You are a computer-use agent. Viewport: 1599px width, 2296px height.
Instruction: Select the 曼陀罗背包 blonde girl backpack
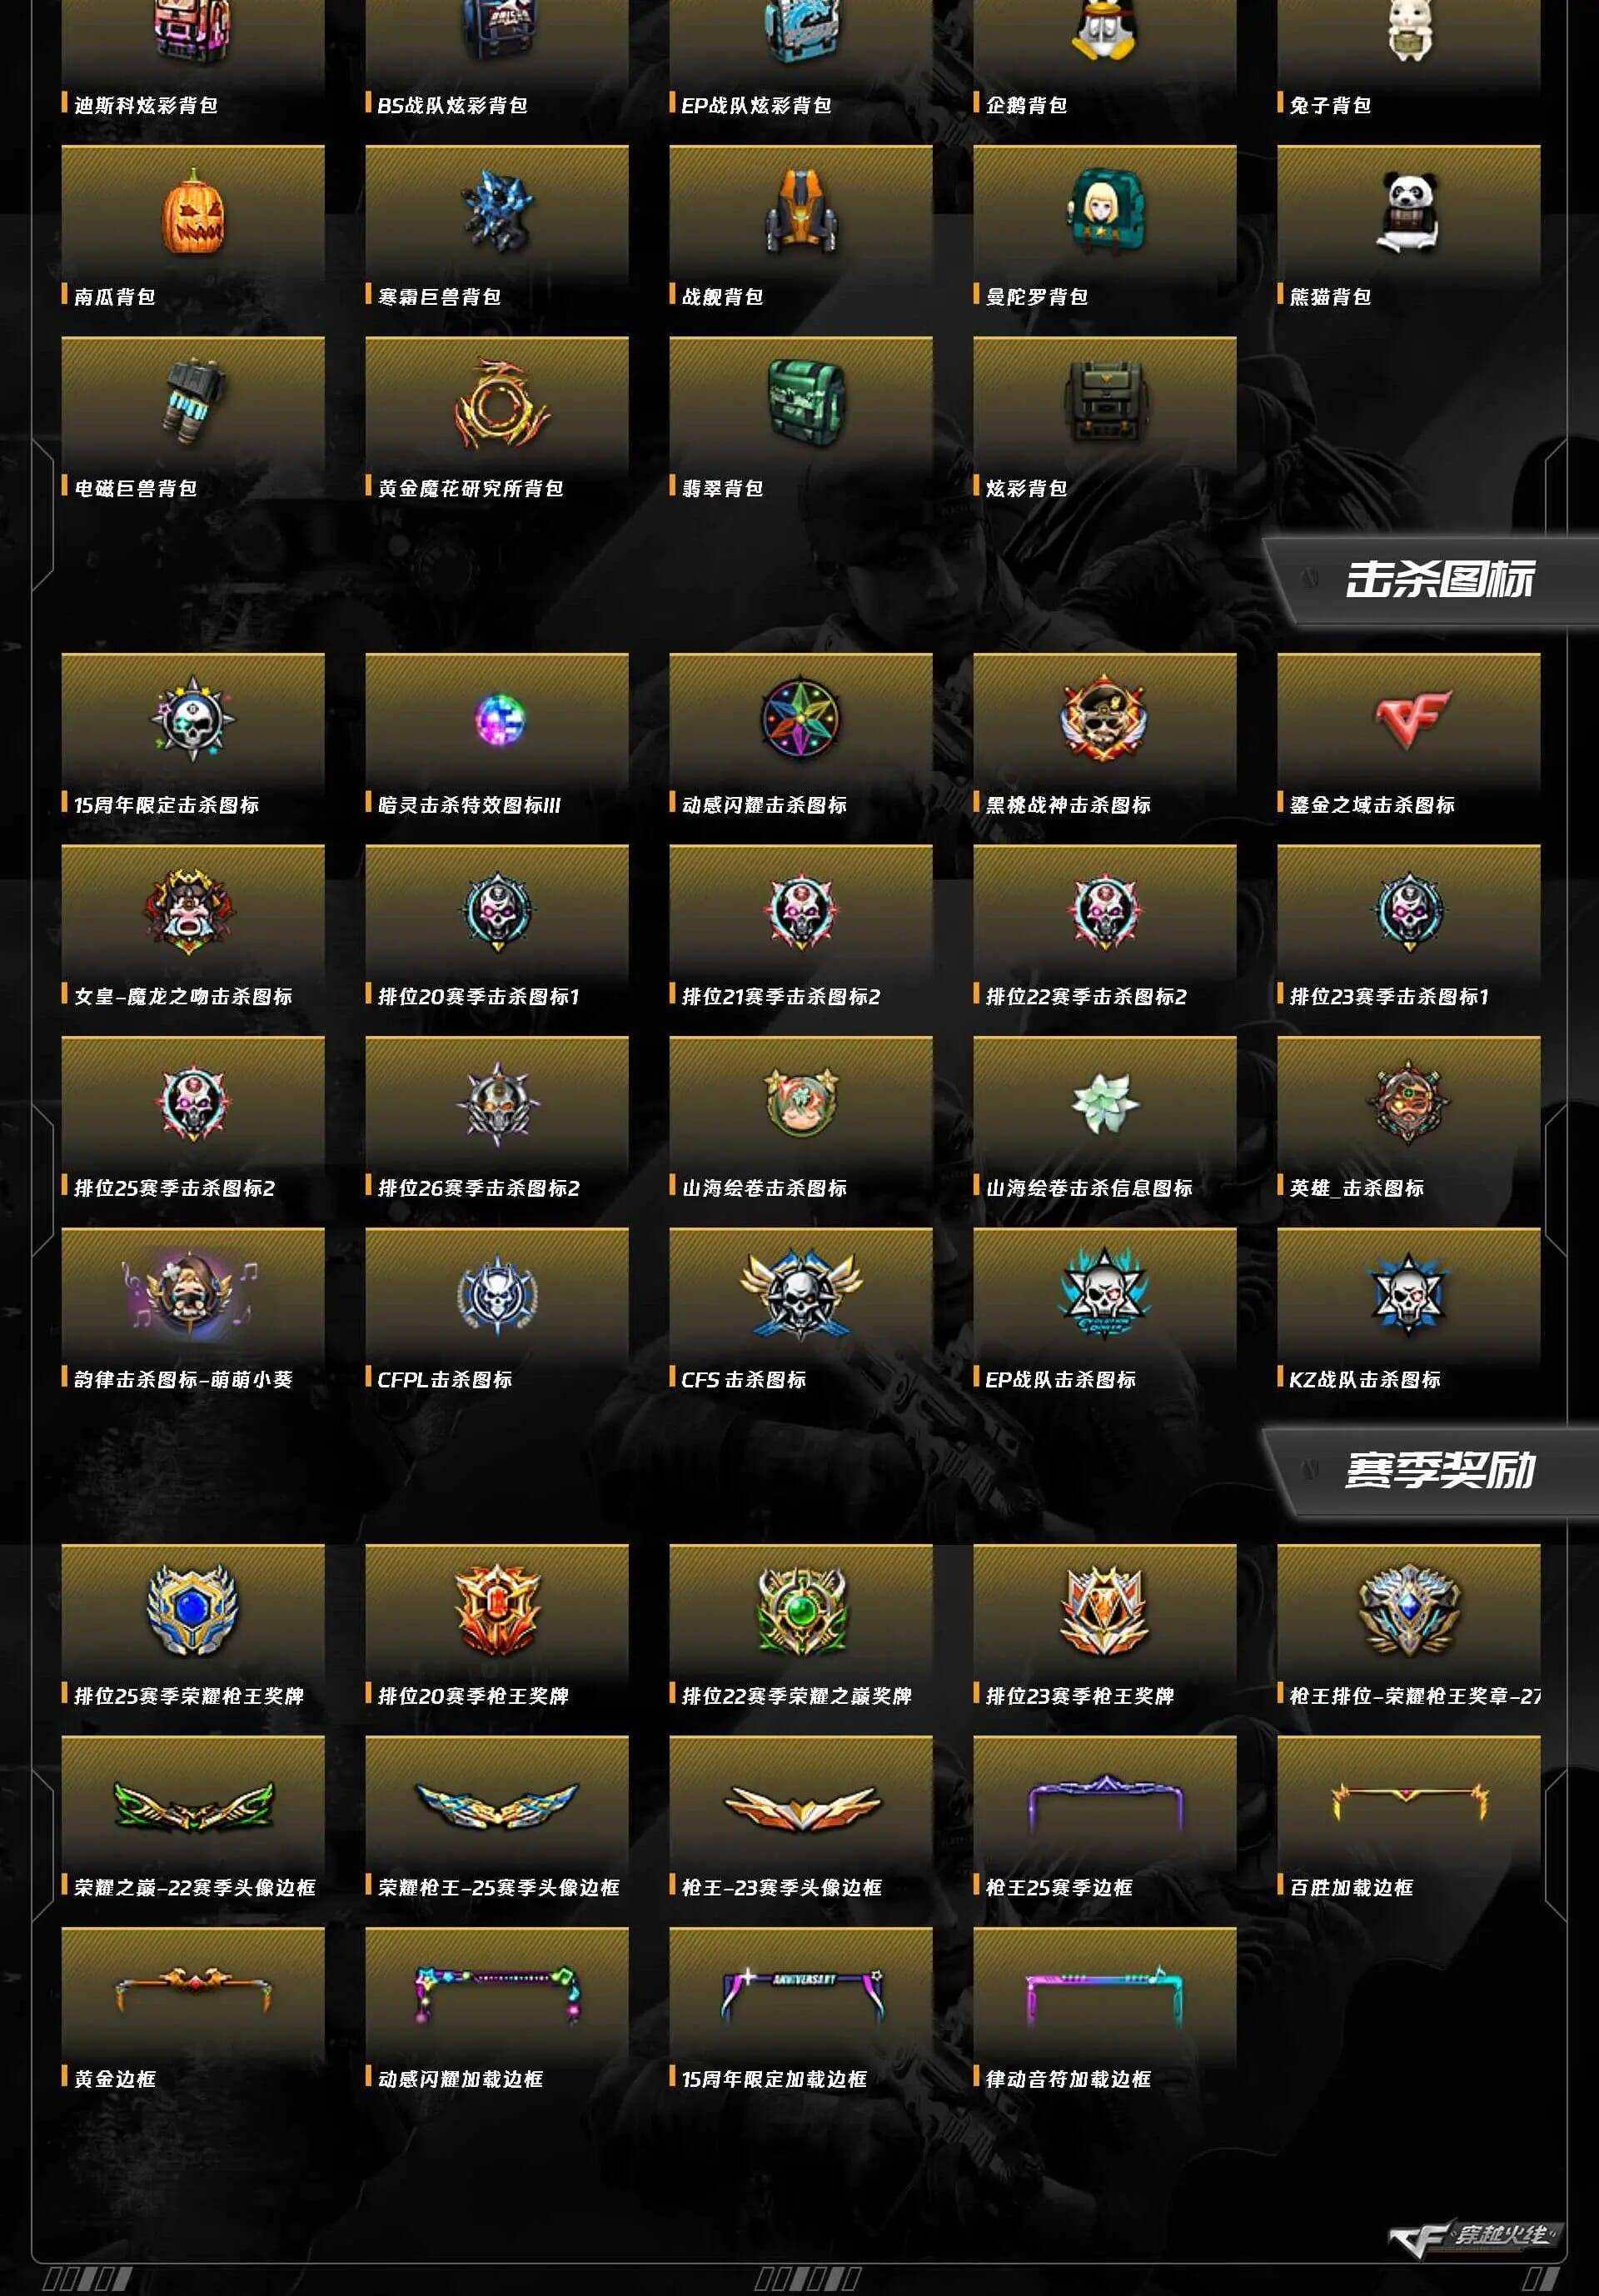click(1105, 211)
